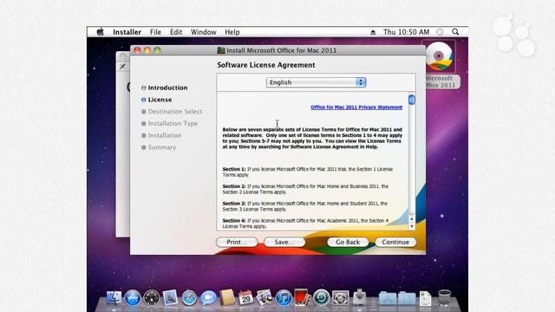
Task: Open the Installer menu
Action: (127, 32)
